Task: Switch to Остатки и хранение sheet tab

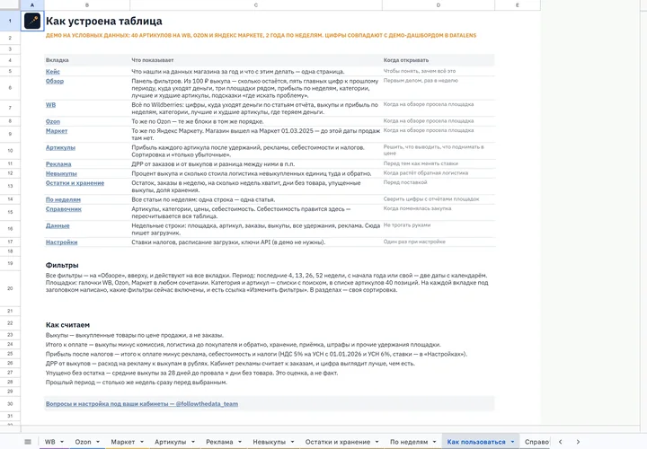Action: point(338,442)
